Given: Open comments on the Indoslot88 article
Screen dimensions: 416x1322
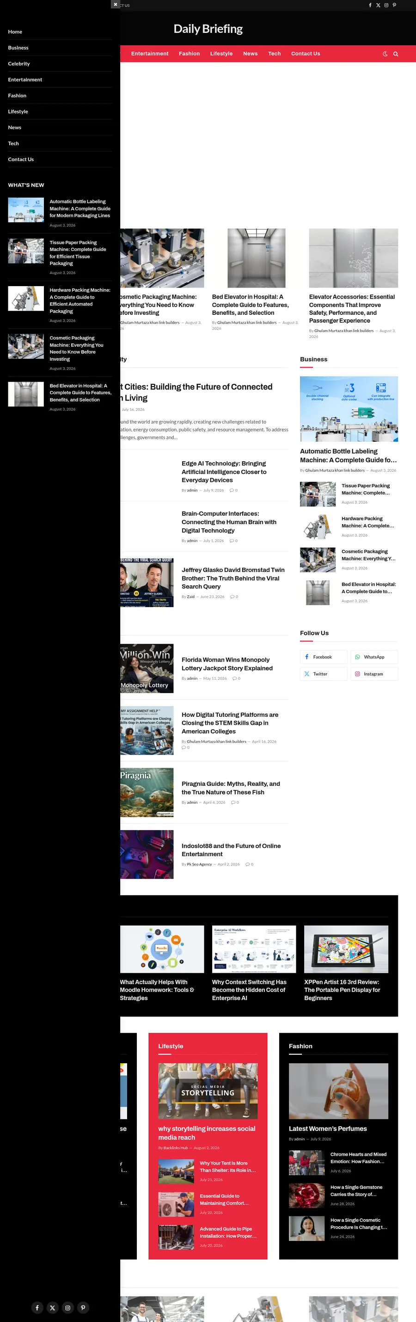Looking at the screenshot, I should point(249,864).
